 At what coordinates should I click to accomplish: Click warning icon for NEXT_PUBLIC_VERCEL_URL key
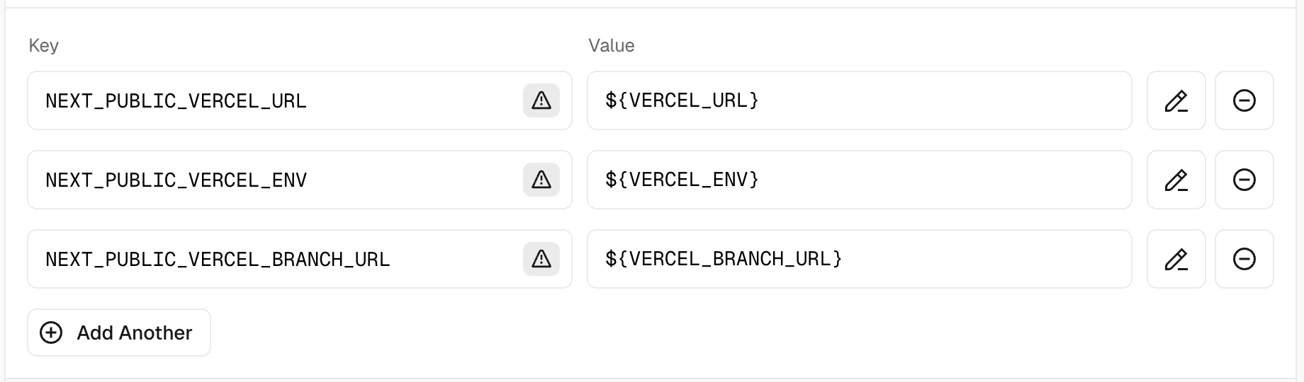coord(541,100)
